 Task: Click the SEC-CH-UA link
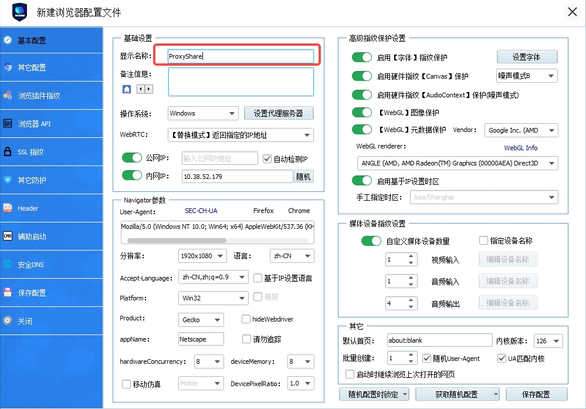click(201, 211)
